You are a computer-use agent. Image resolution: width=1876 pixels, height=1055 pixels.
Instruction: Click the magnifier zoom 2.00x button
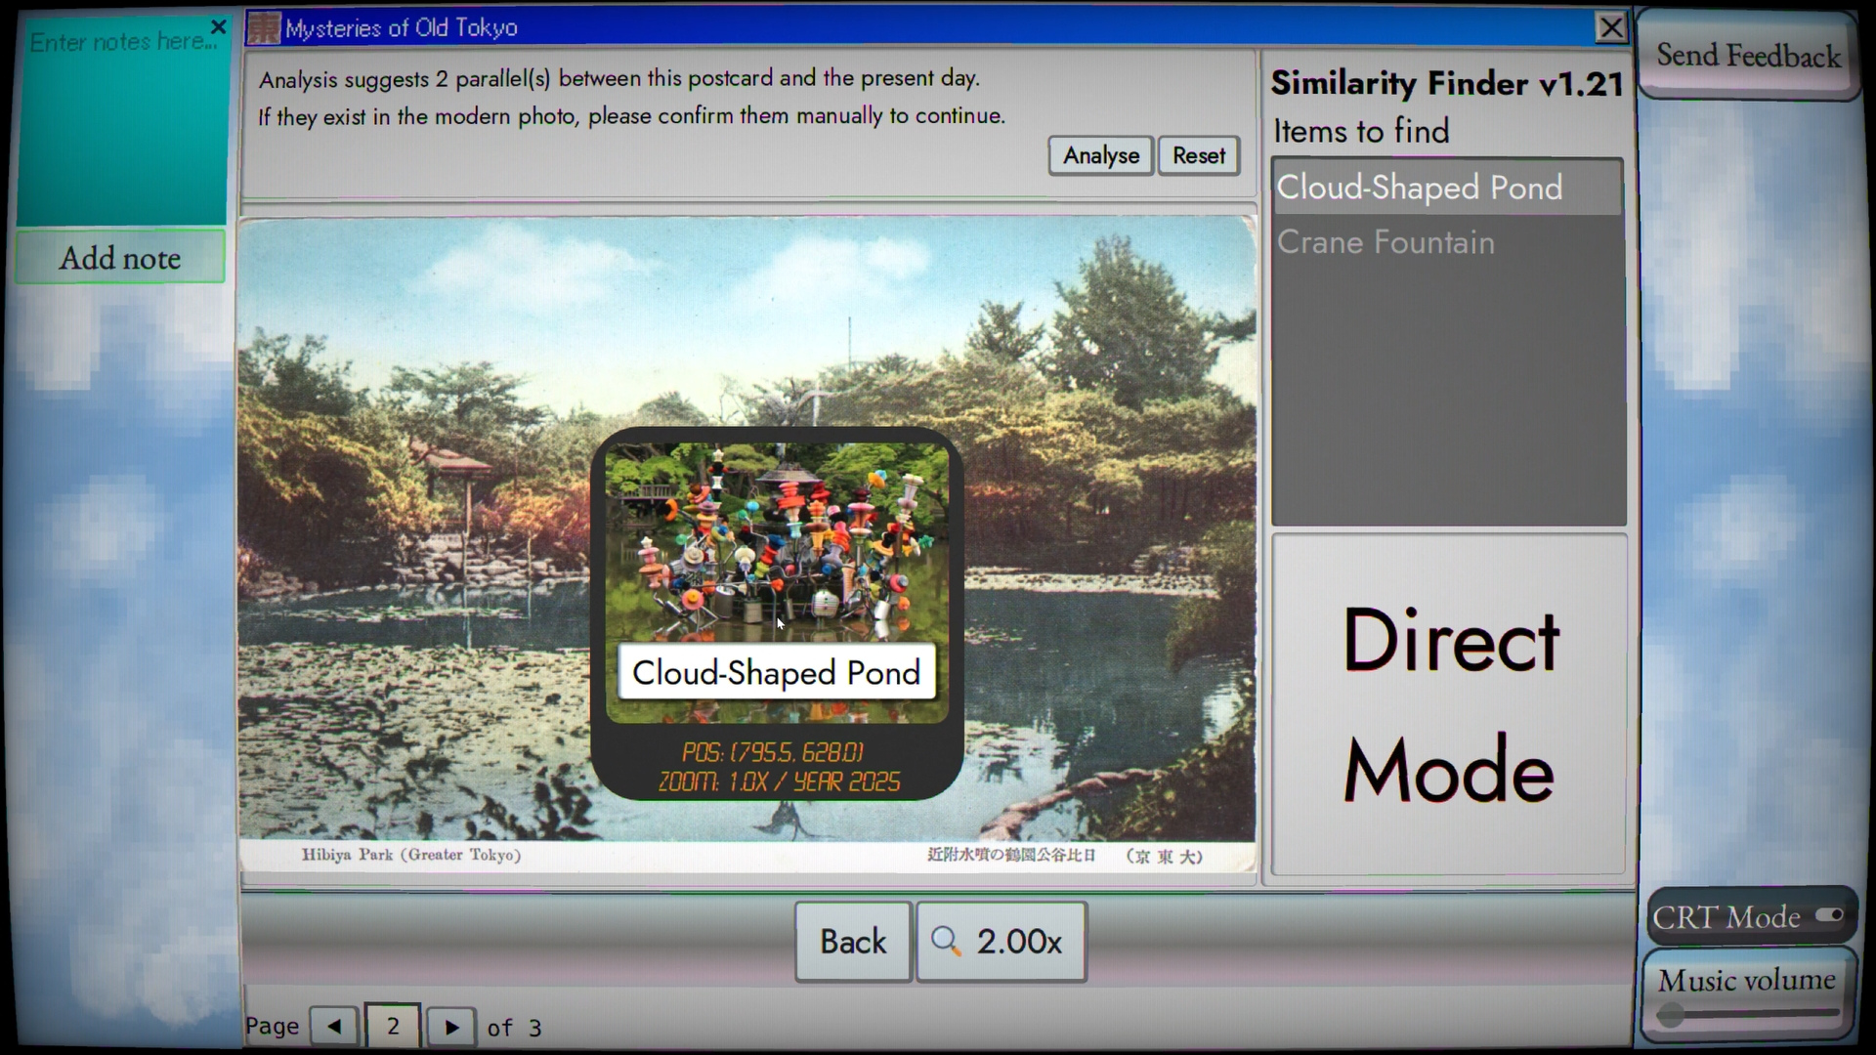(x=1001, y=942)
